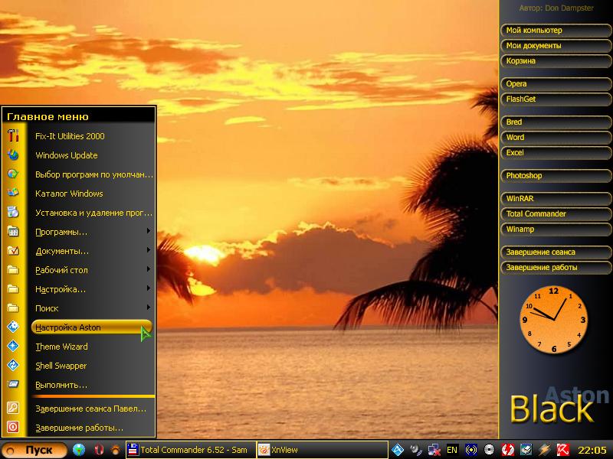Click the icon beside Выбор программ по умолчанию

(13, 174)
